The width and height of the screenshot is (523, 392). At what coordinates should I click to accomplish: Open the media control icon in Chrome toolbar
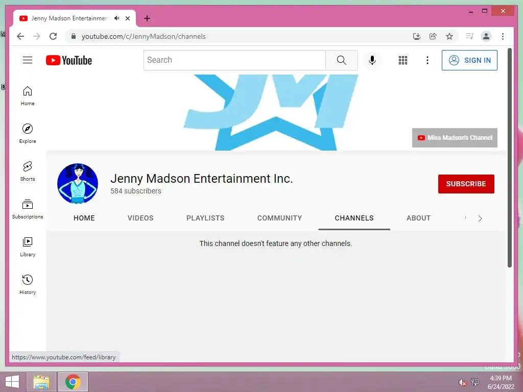tap(470, 36)
